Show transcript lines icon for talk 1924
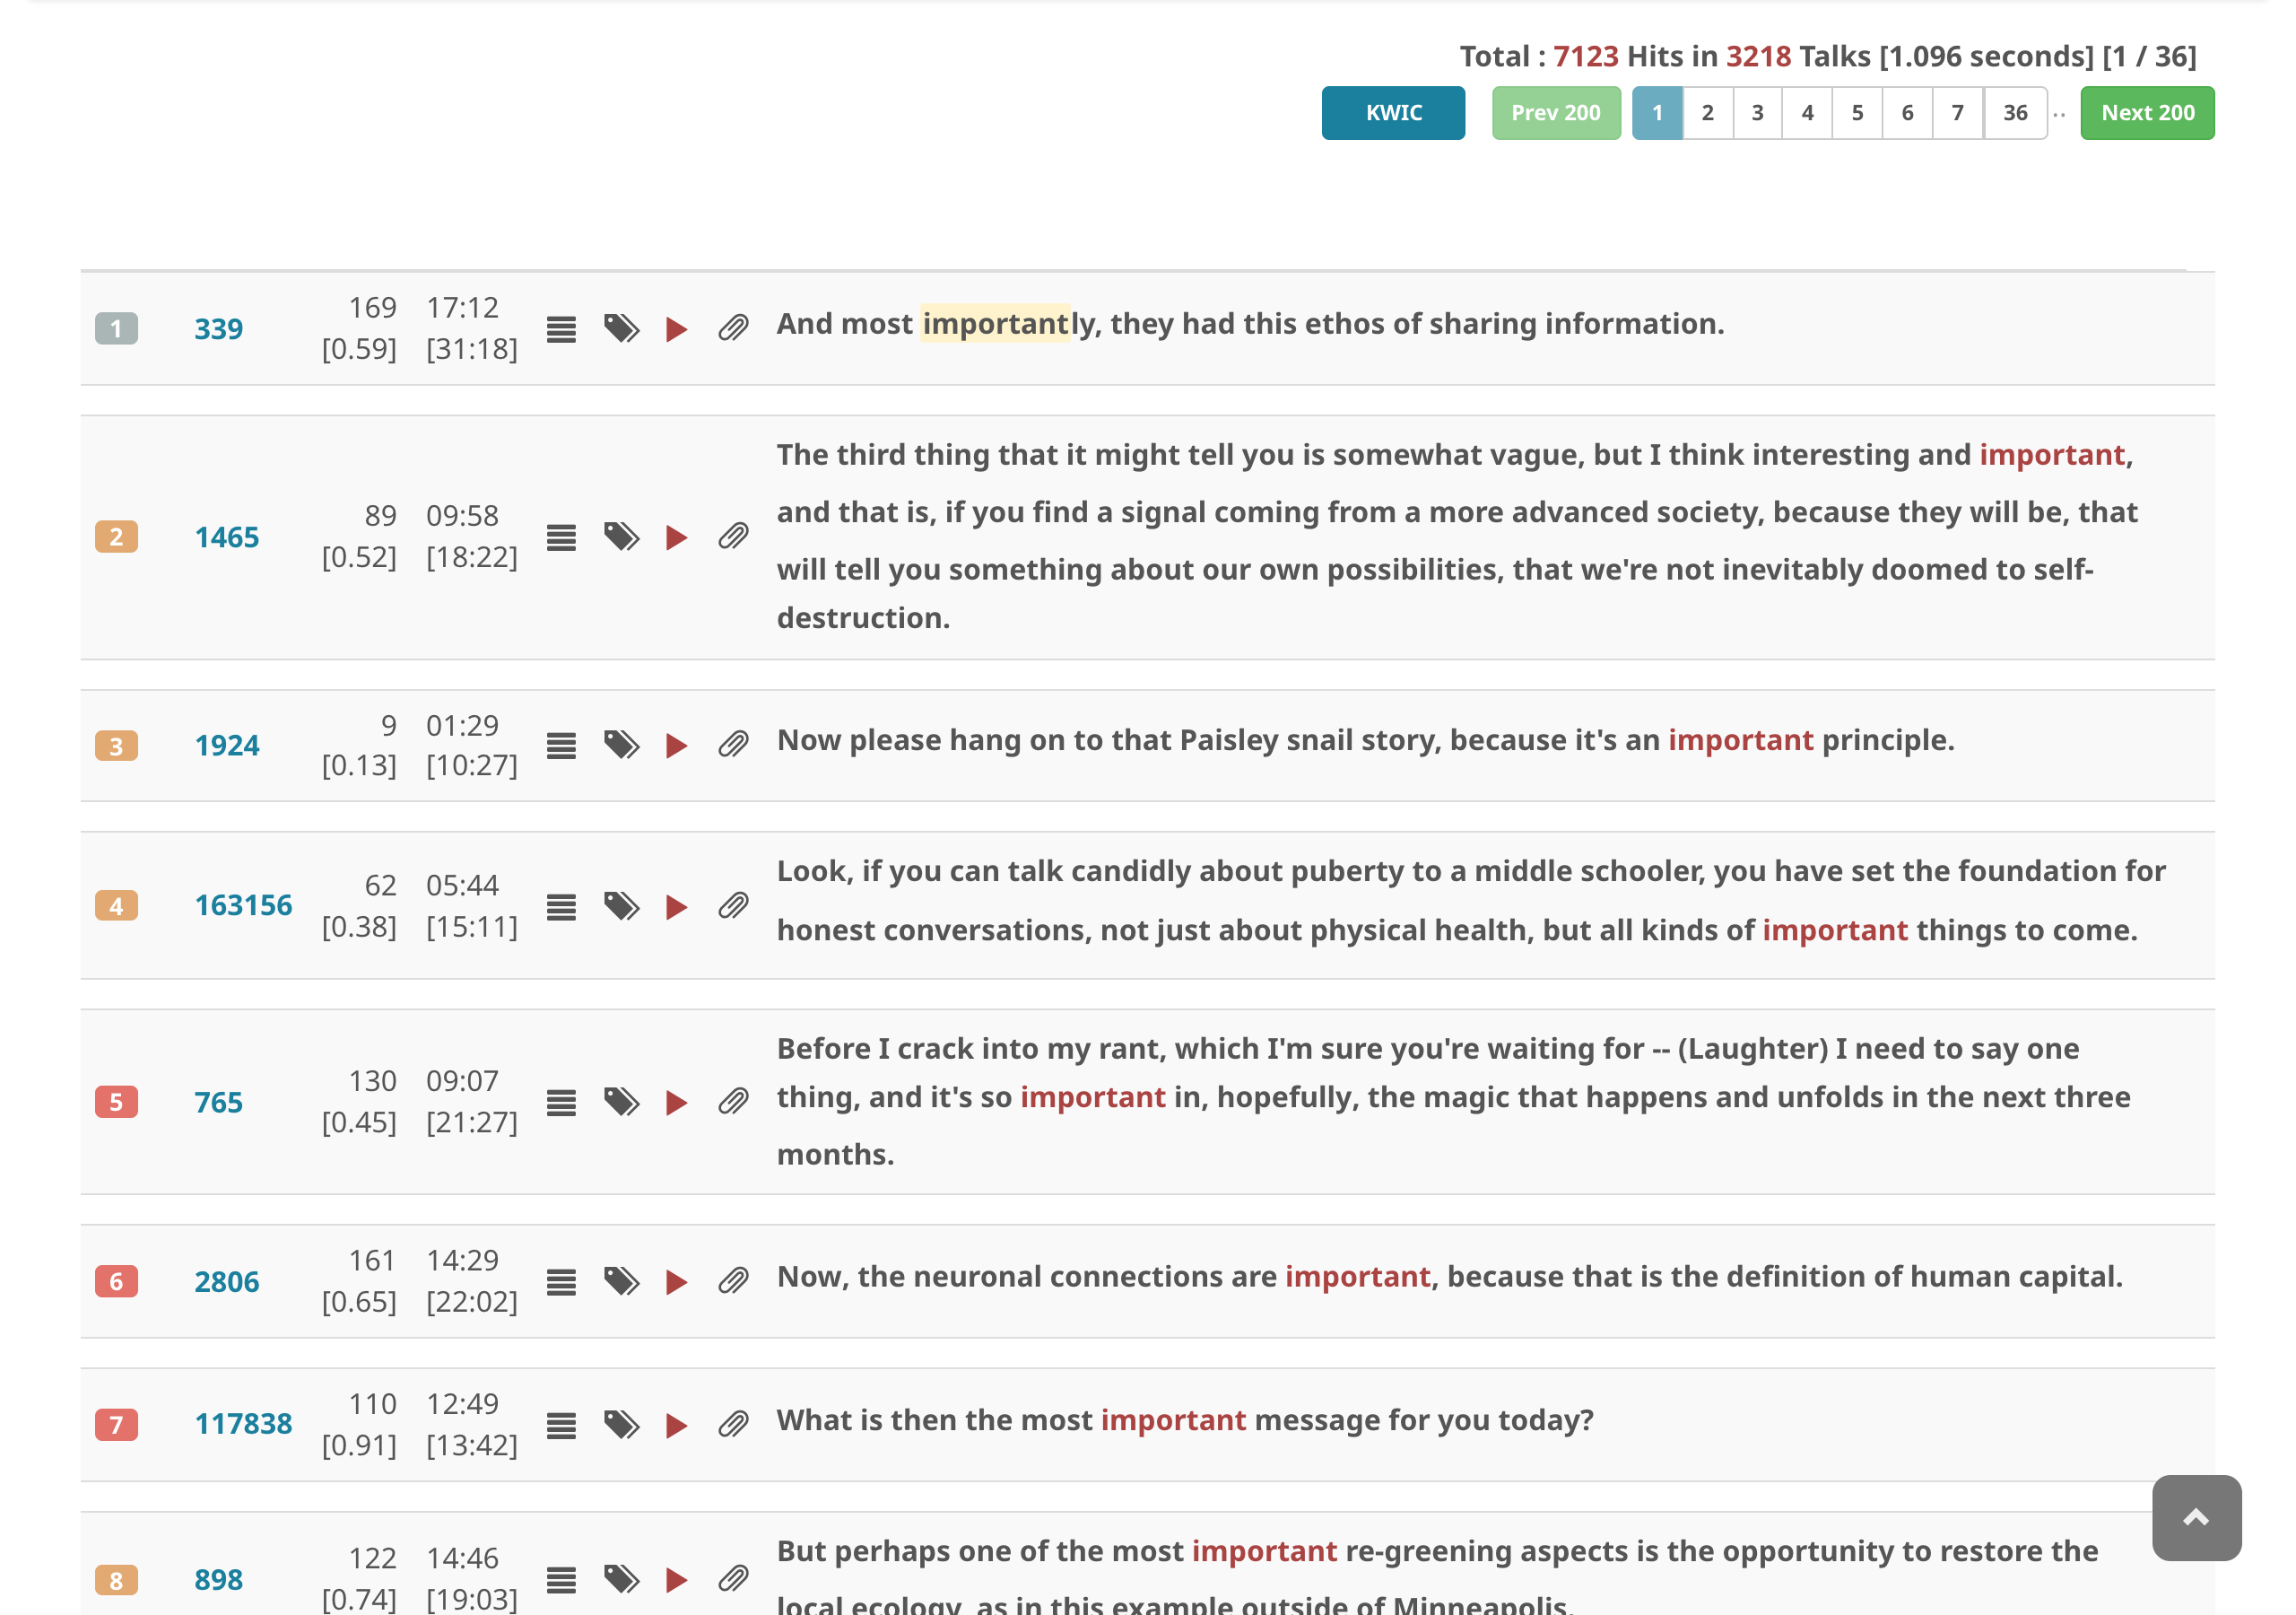Viewport: 2296px width, 1615px height. [561, 746]
